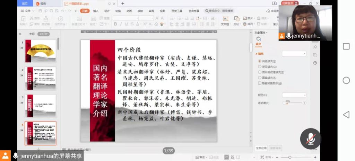The image size is (355, 161).
Task: Check the hide background graphics (隐藏背景图形) box
Action: point(260,83)
